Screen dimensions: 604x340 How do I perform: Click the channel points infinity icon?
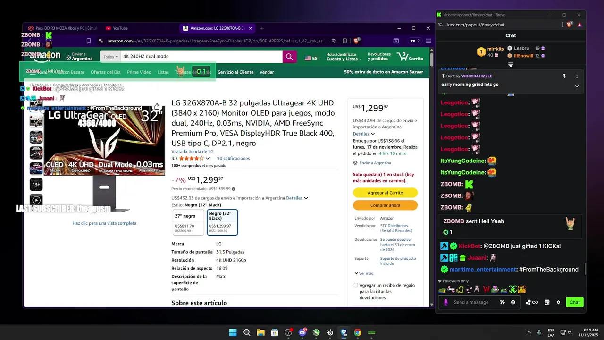(x=532, y=302)
